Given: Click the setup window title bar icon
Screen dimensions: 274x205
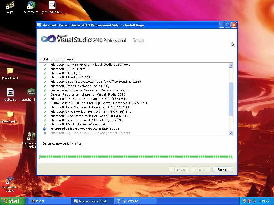Looking at the screenshot, I should pyautogui.click(x=39, y=25).
